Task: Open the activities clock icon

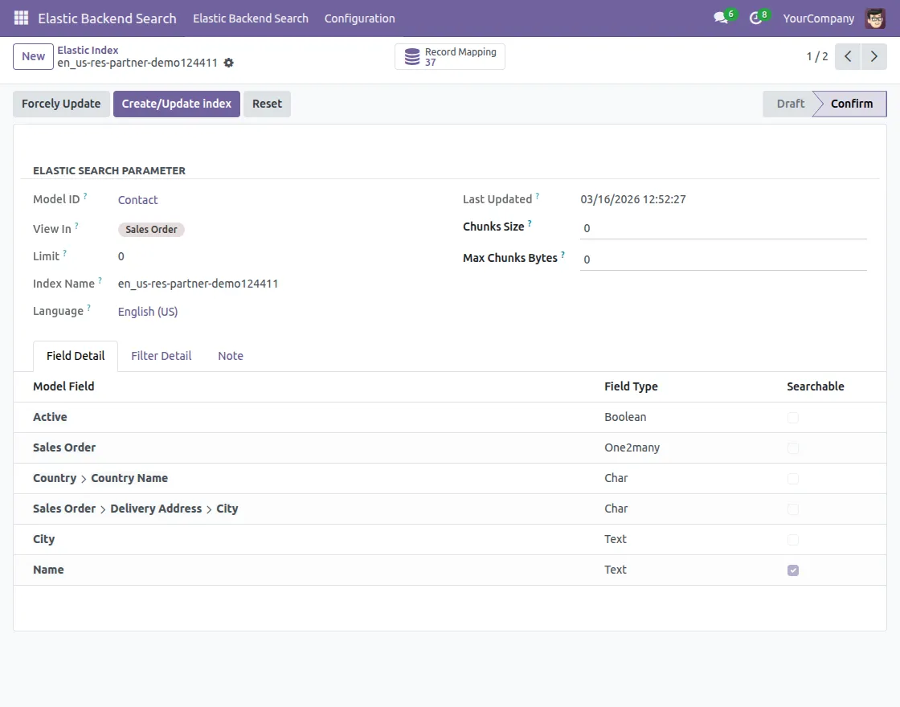Action: (756, 18)
